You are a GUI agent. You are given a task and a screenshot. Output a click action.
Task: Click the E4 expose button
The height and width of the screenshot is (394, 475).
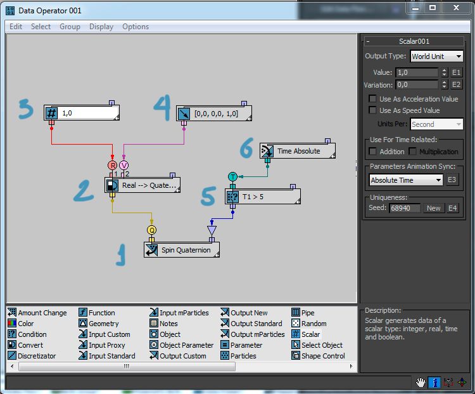(452, 208)
